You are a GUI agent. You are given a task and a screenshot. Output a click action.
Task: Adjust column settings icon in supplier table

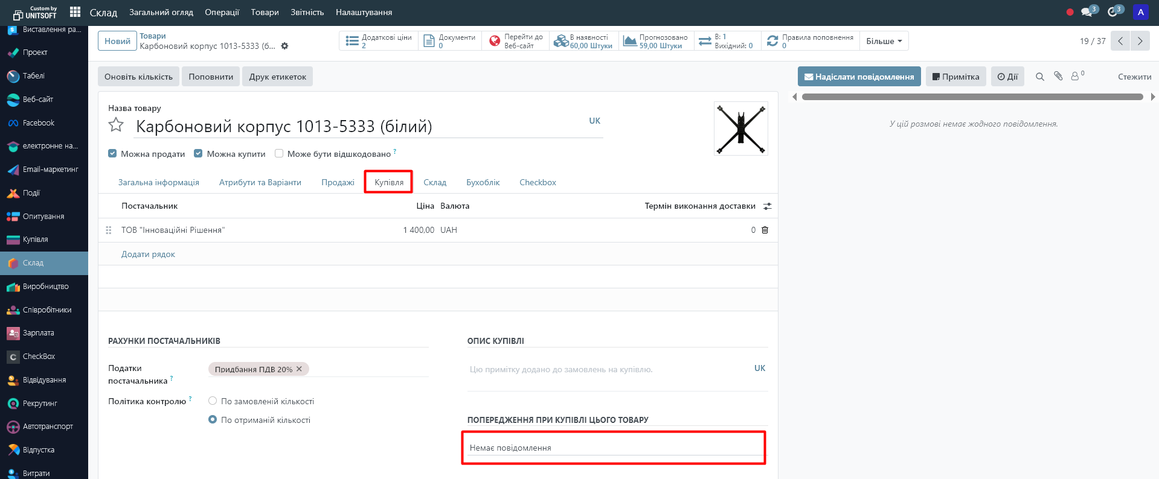(x=767, y=206)
